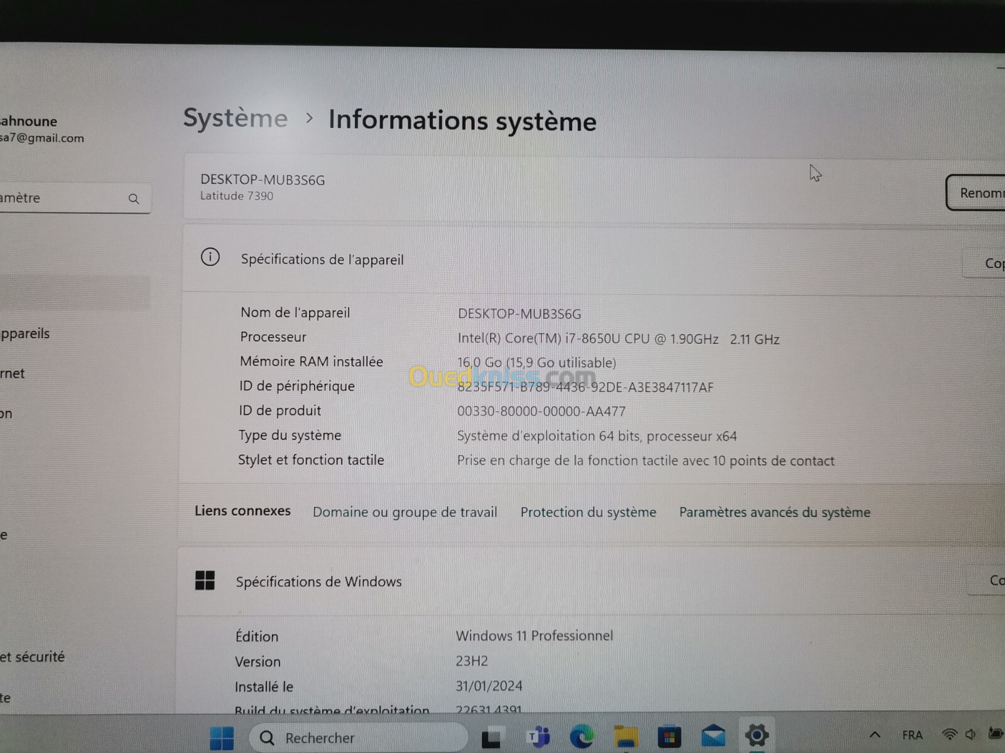
Task: Select processor value i7-8650U text
Action: (x=618, y=339)
